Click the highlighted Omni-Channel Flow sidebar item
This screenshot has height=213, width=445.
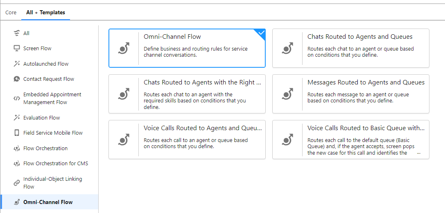(50, 202)
